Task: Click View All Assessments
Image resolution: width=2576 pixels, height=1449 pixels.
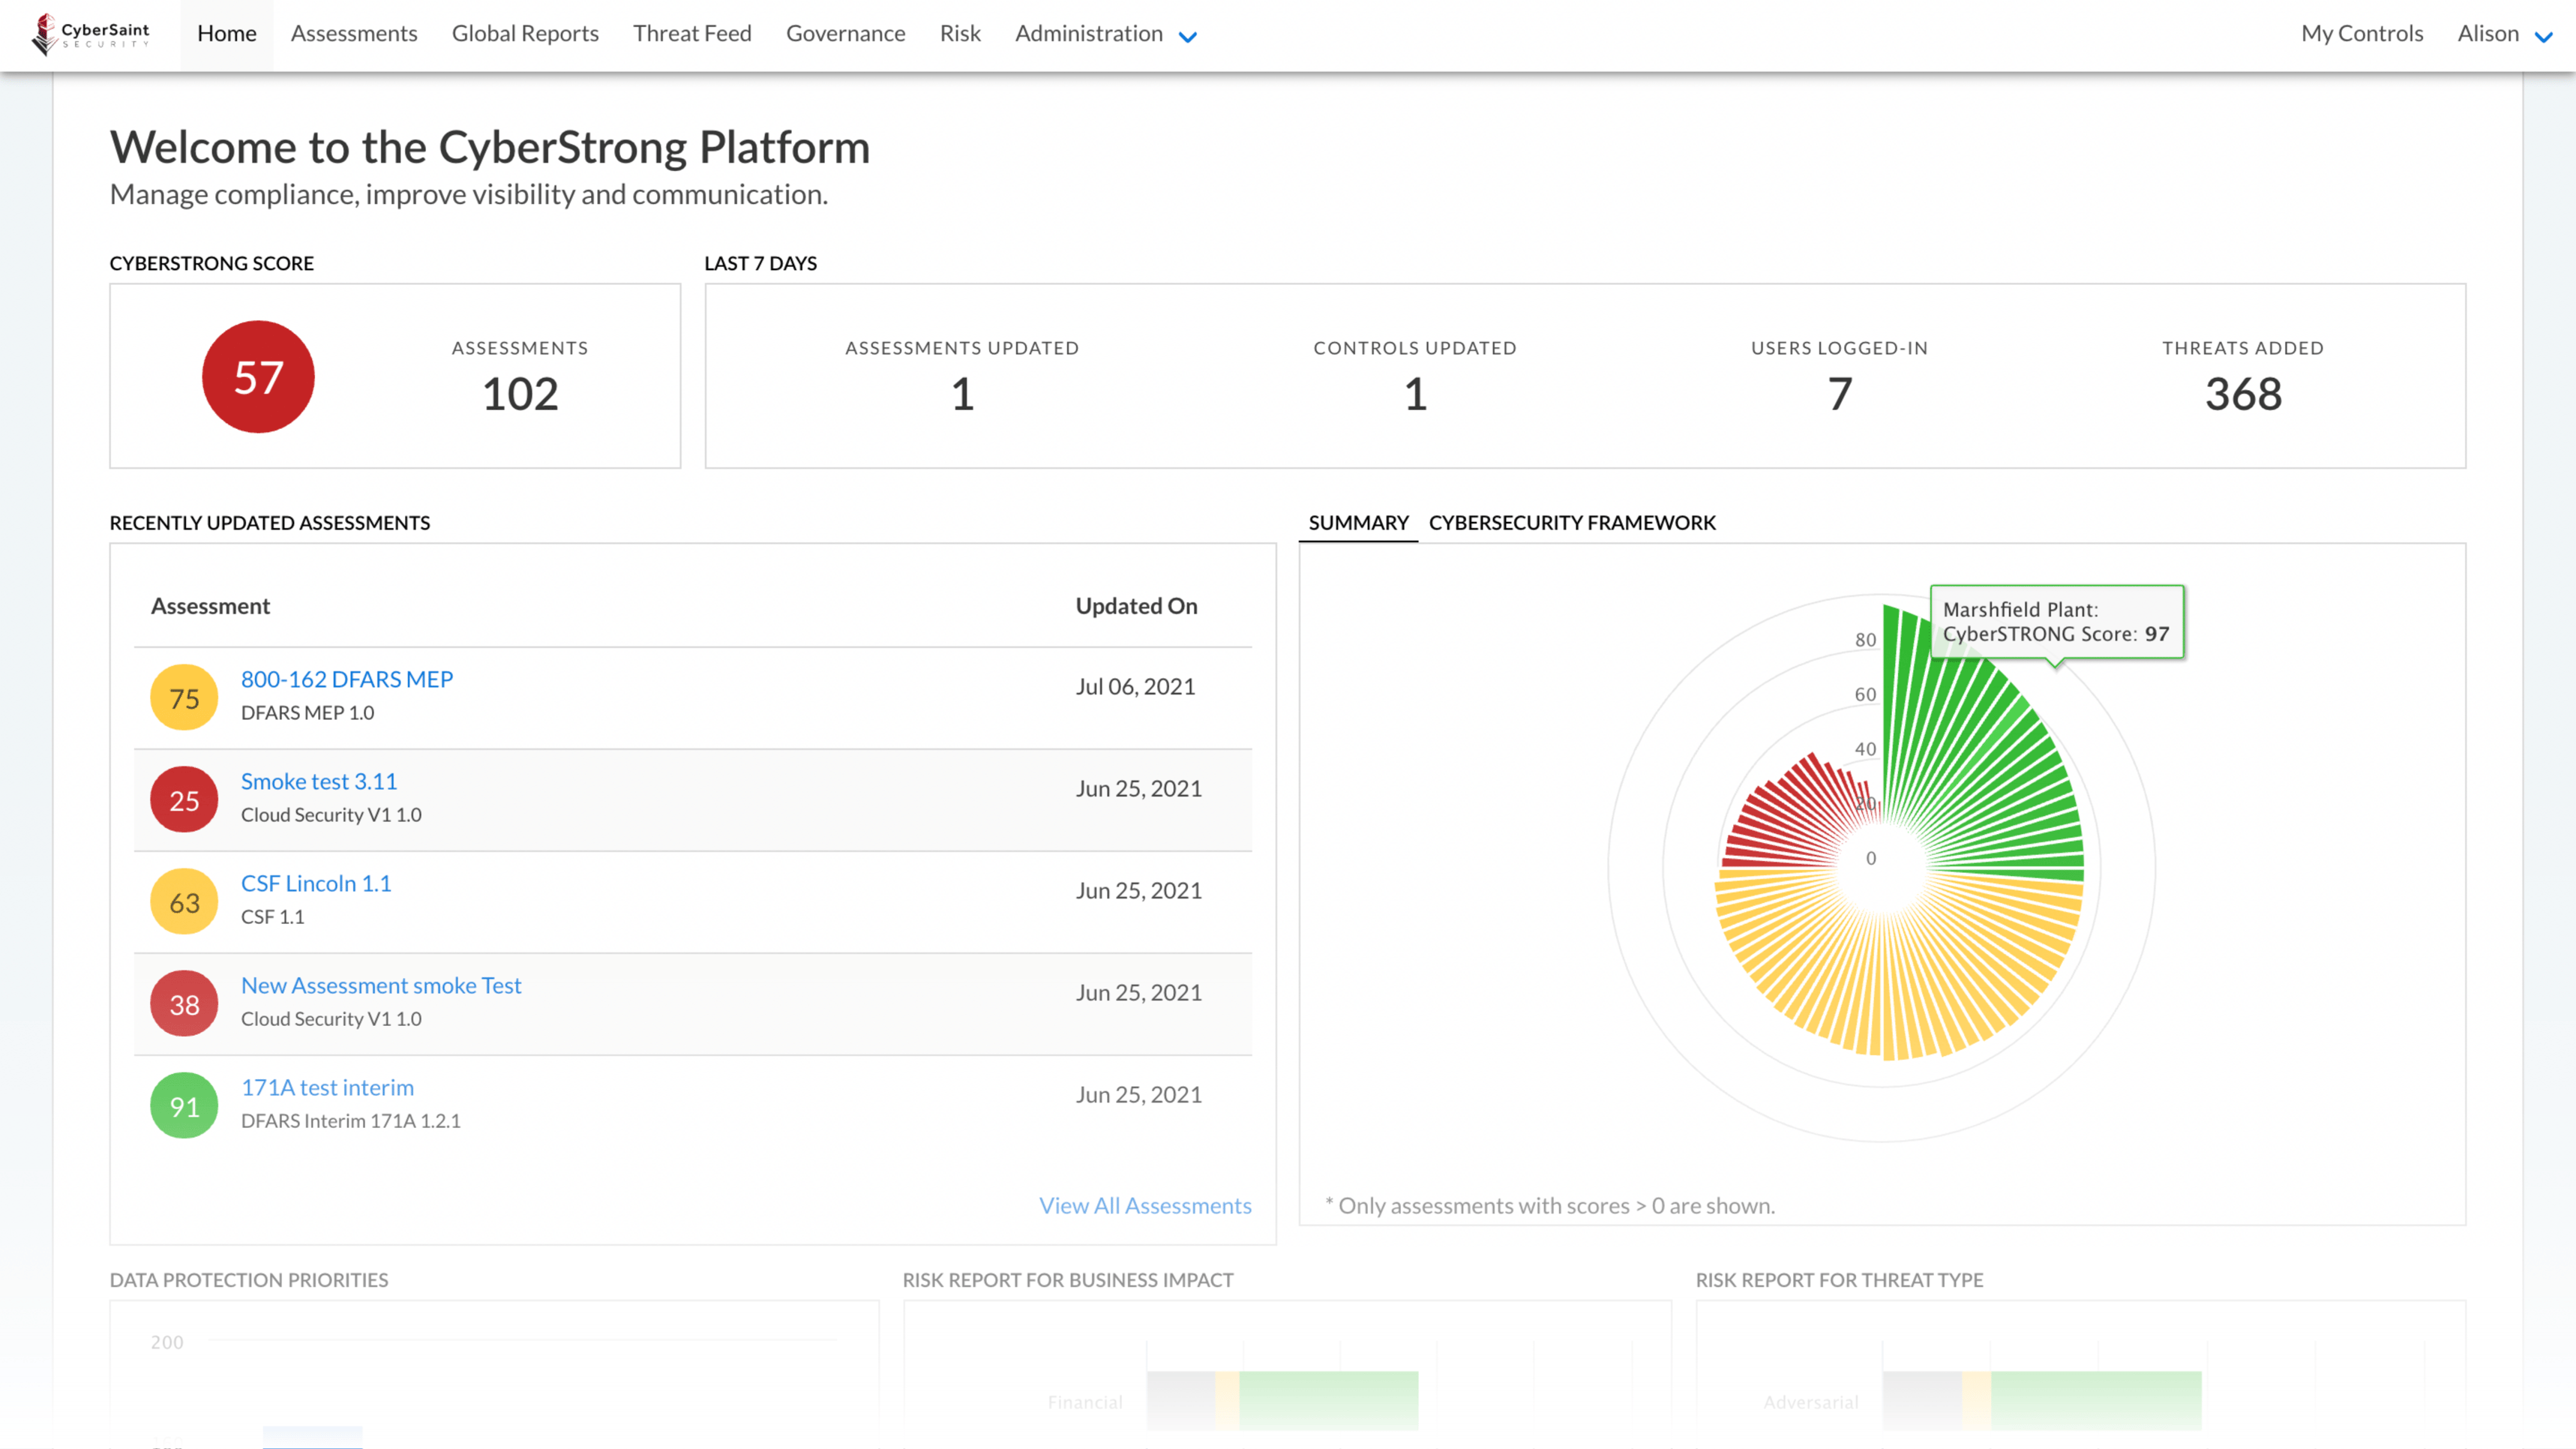Action: coord(1144,1205)
